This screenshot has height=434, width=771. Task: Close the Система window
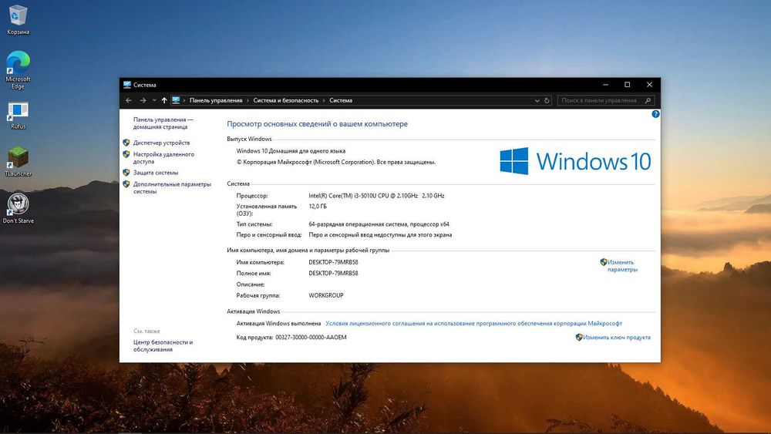[x=649, y=85]
